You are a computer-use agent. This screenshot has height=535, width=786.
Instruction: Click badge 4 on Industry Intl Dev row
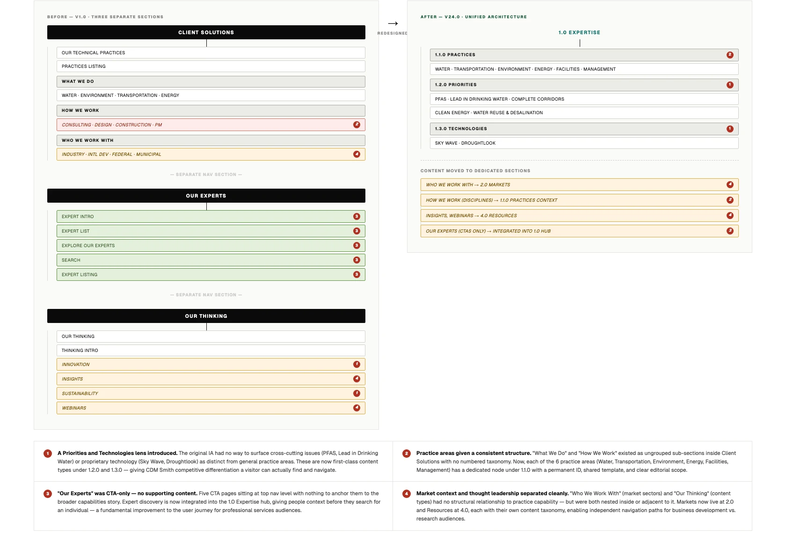coord(357,154)
